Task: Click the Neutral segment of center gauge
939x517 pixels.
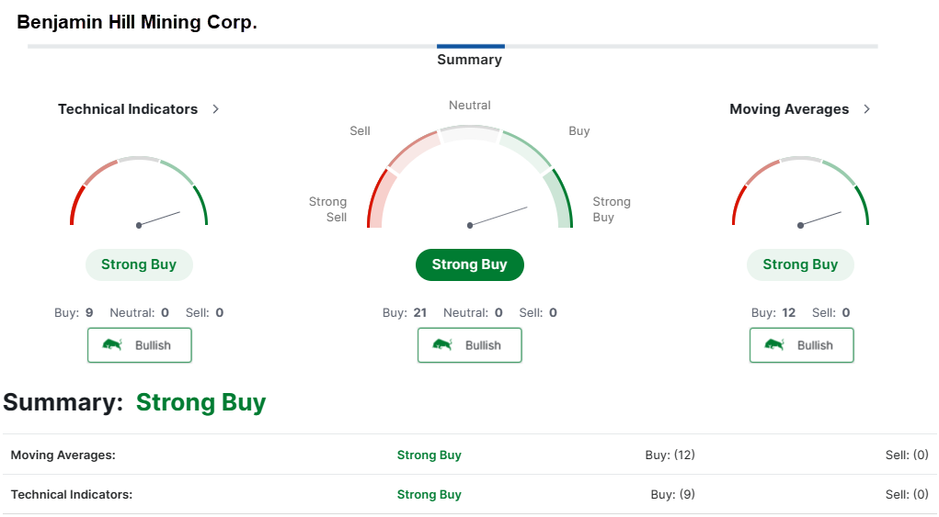Action: (x=469, y=134)
